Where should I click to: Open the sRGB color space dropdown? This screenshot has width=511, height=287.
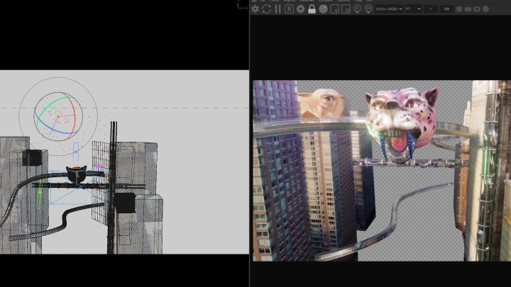click(x=389, y=9)
